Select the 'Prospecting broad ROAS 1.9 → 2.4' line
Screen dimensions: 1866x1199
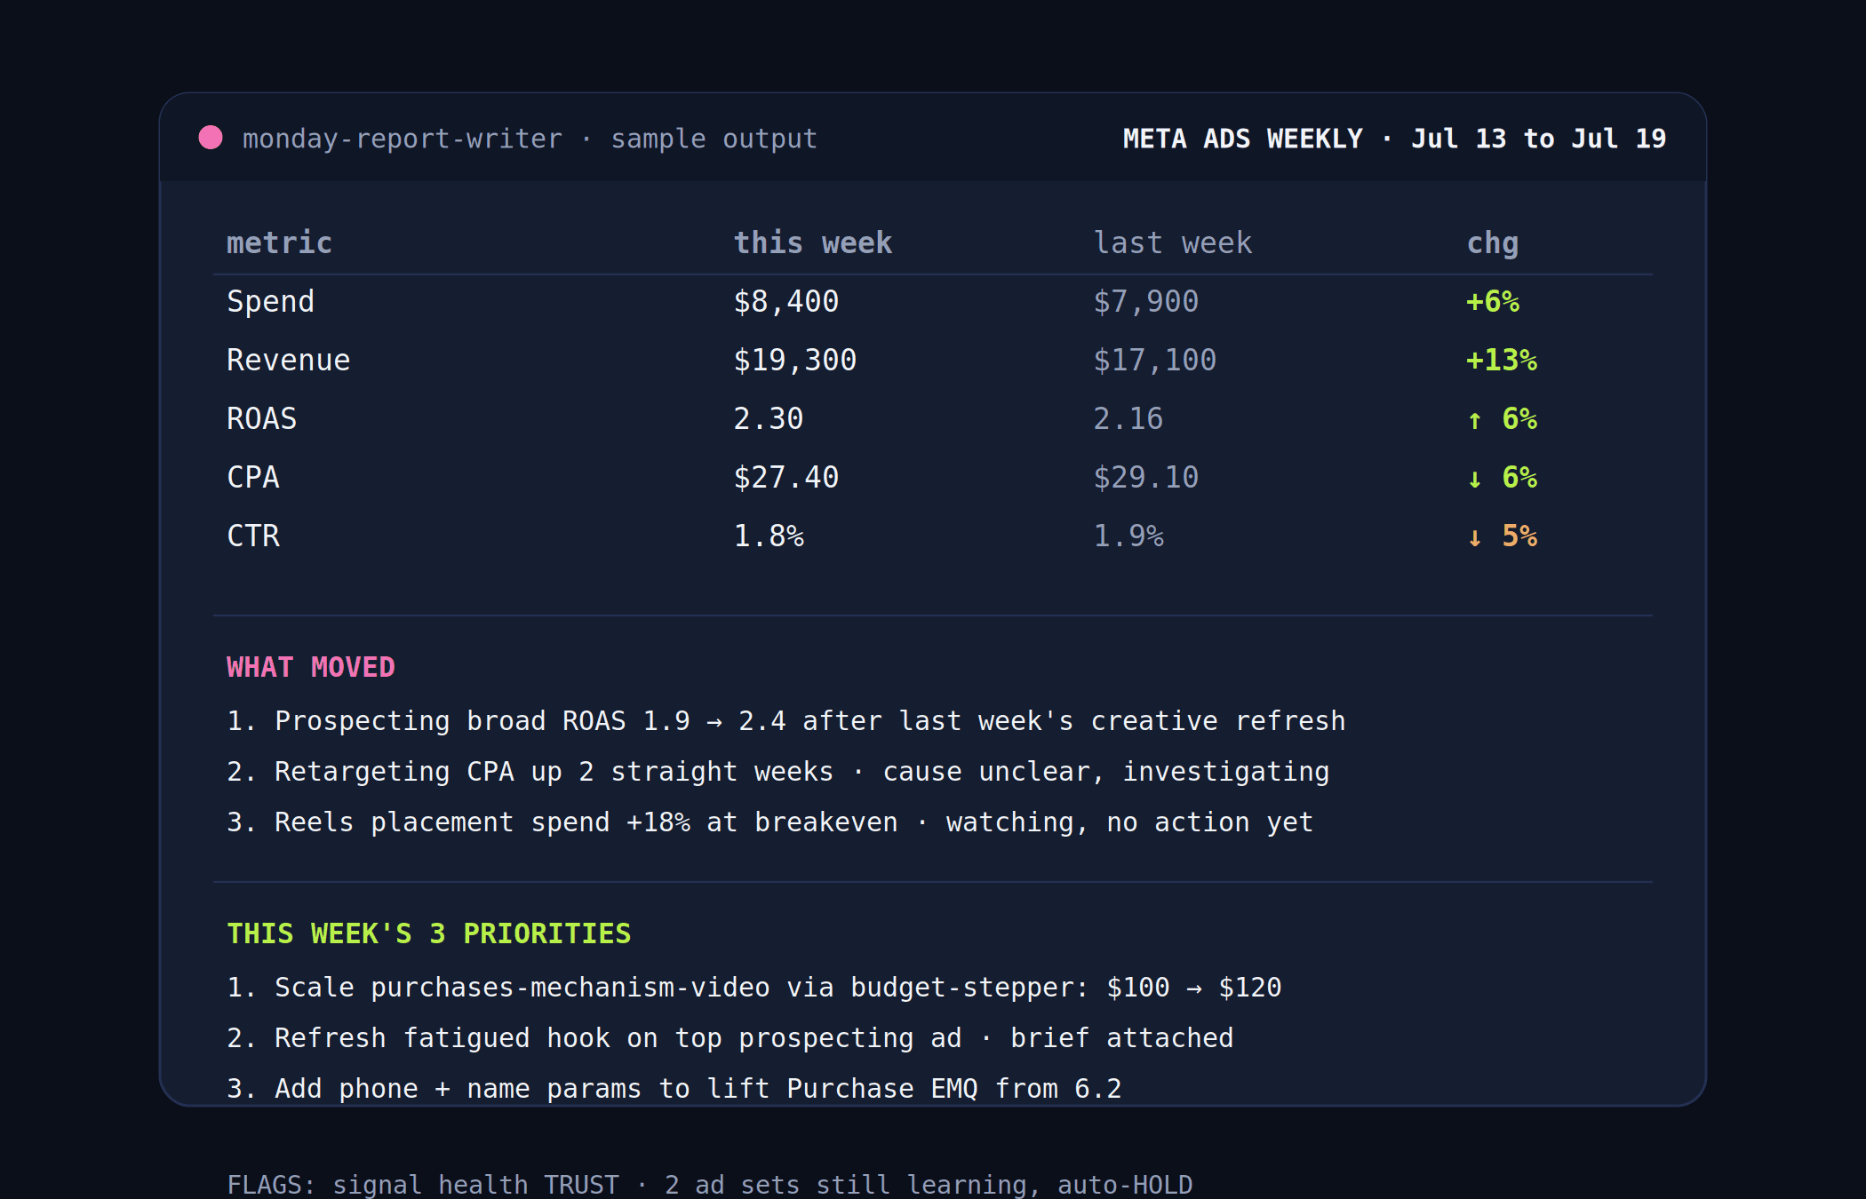785,721
